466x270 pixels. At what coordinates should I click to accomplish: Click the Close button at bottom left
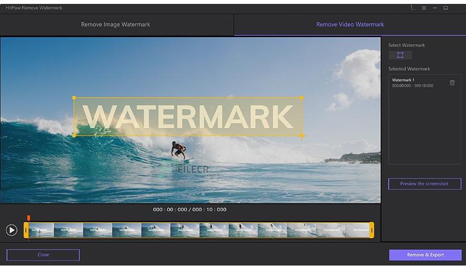[43, 255]
